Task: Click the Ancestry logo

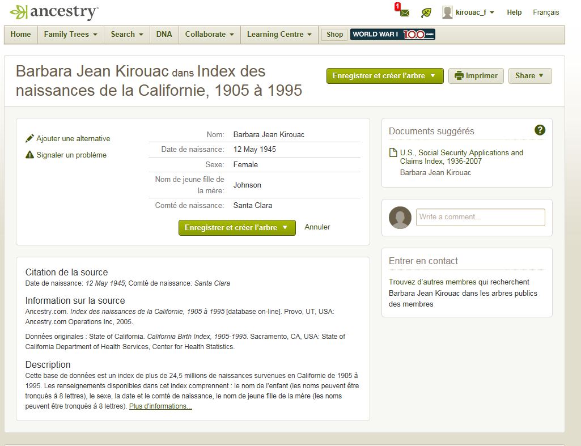Action: point(54,12)
